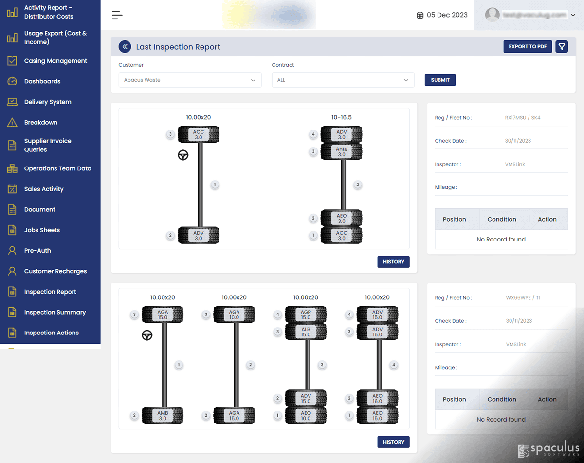
Task: Open the Contract dropdown showing ALL
Action: [x=343, y=80]
